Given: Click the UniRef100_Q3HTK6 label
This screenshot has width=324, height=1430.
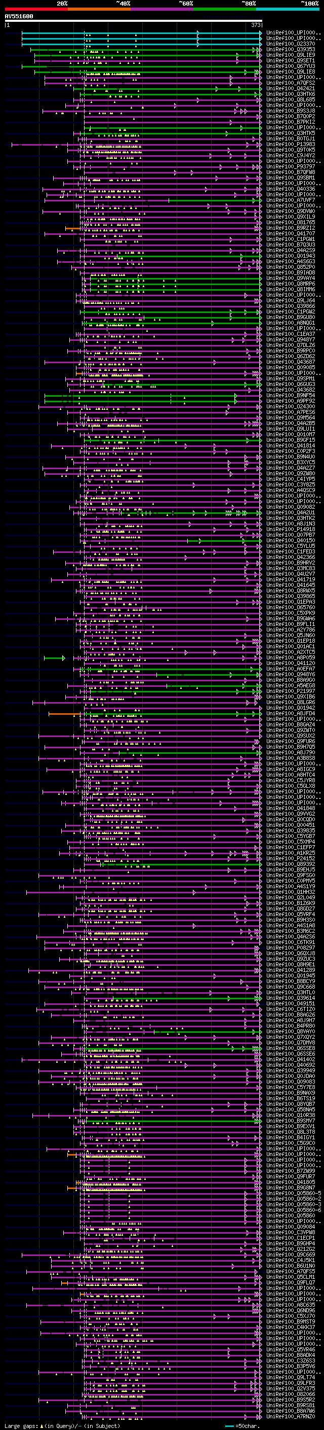Looking at the screenshot, I should (x=291, y=94).
